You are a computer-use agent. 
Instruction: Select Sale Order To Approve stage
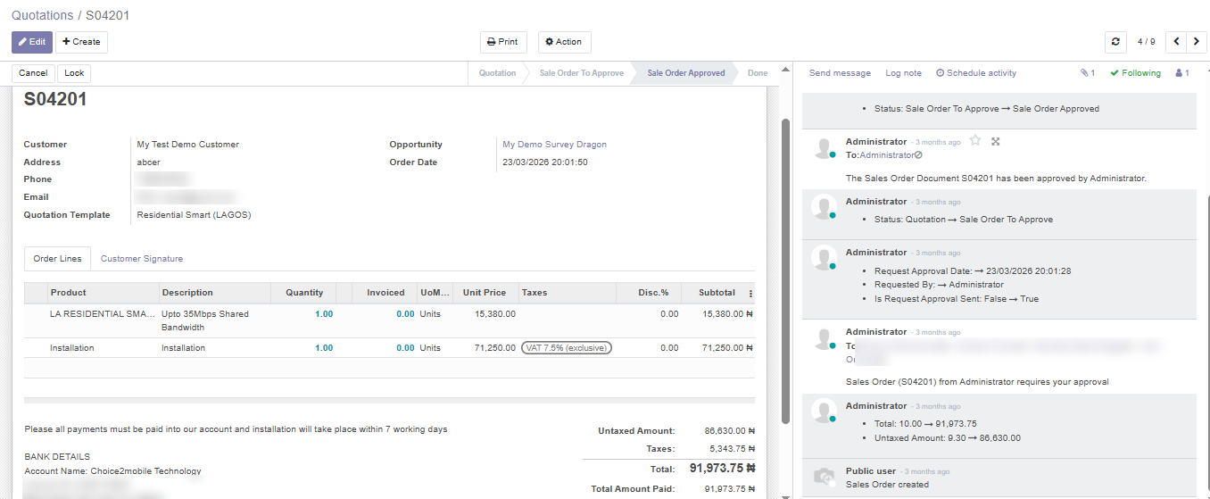tap(581, 73)
